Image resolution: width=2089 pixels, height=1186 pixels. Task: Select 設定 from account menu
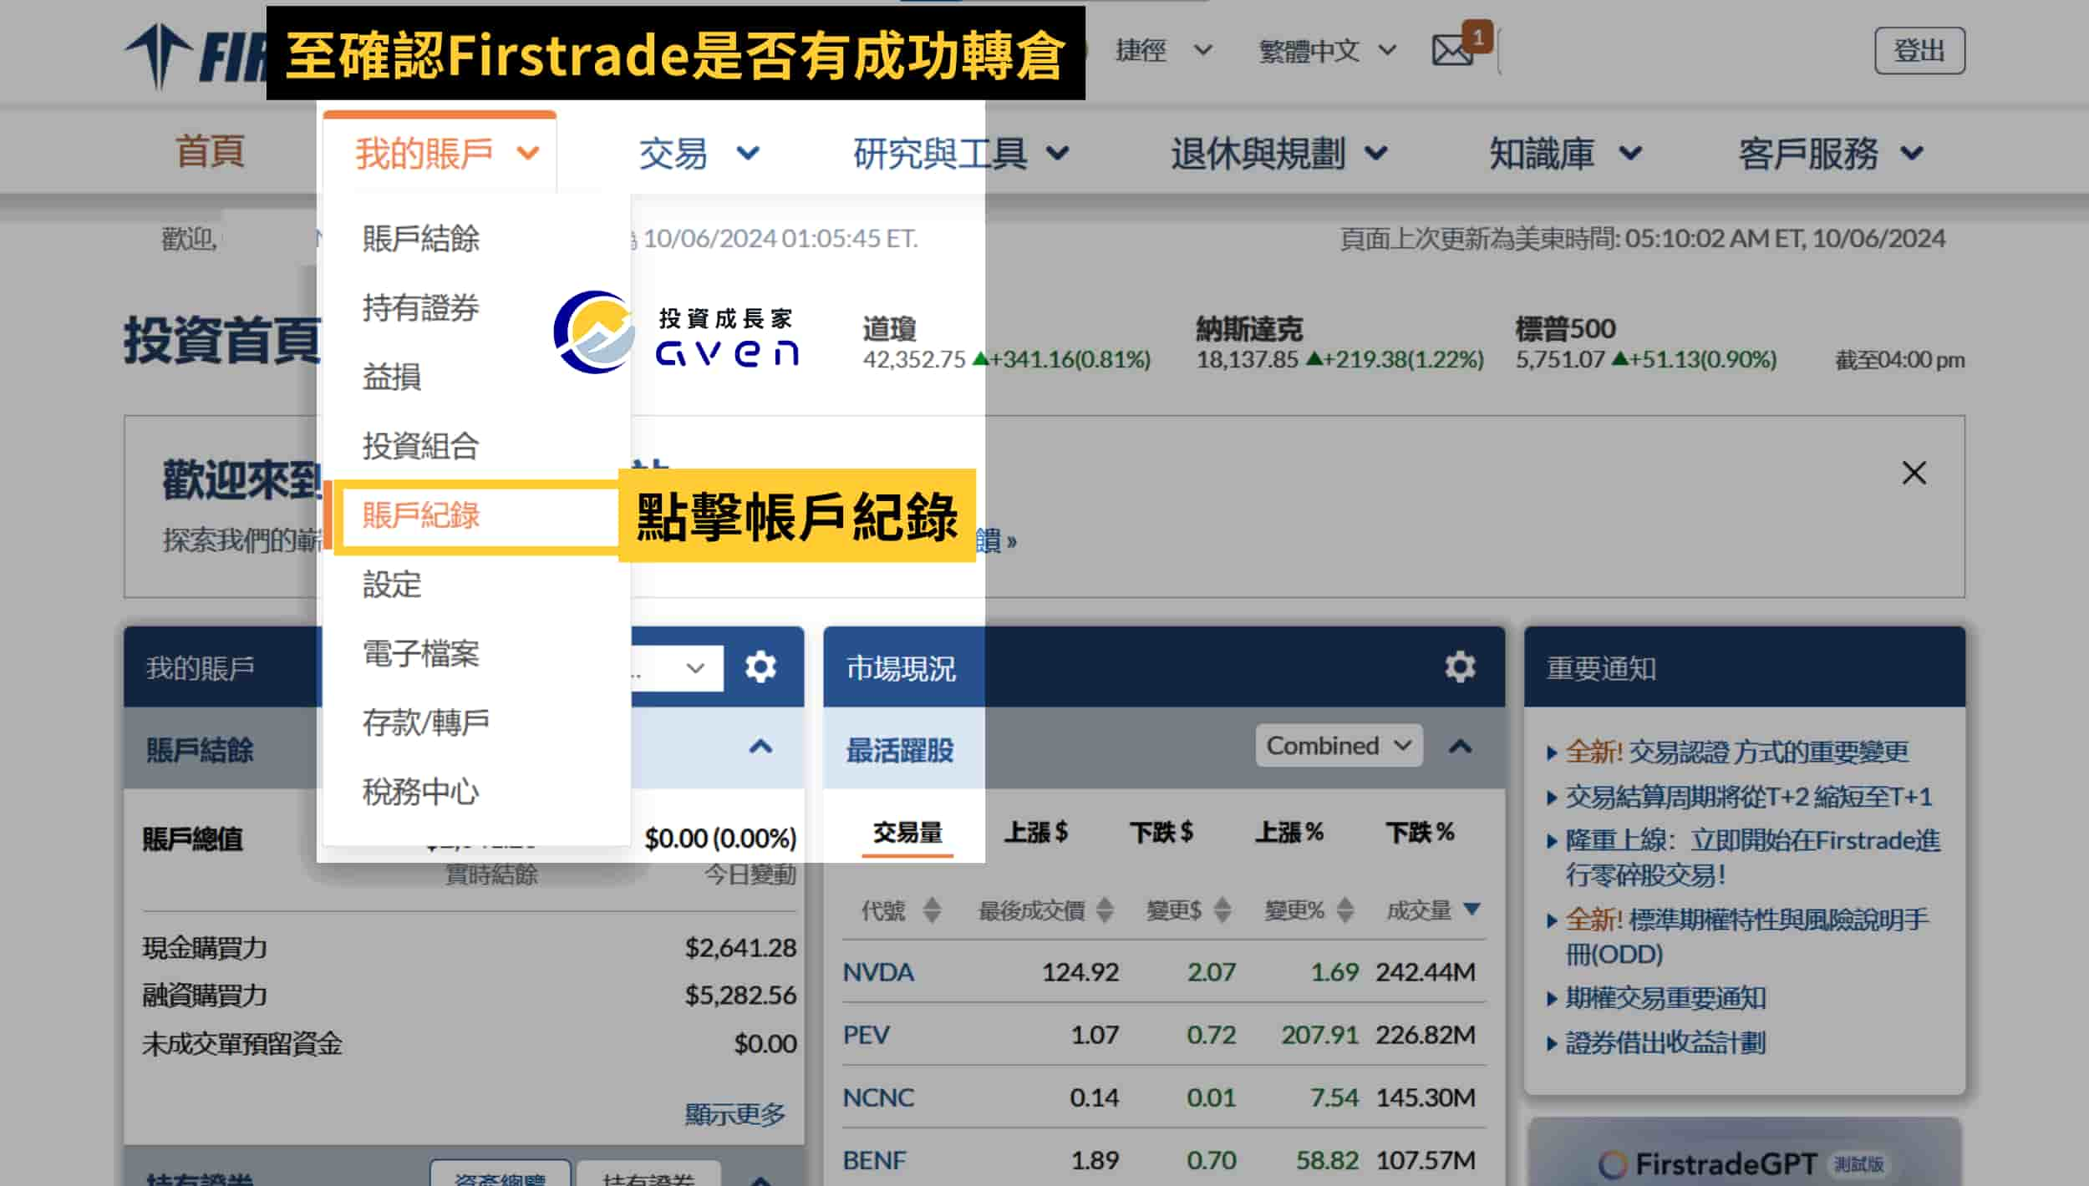coord(392,585)
